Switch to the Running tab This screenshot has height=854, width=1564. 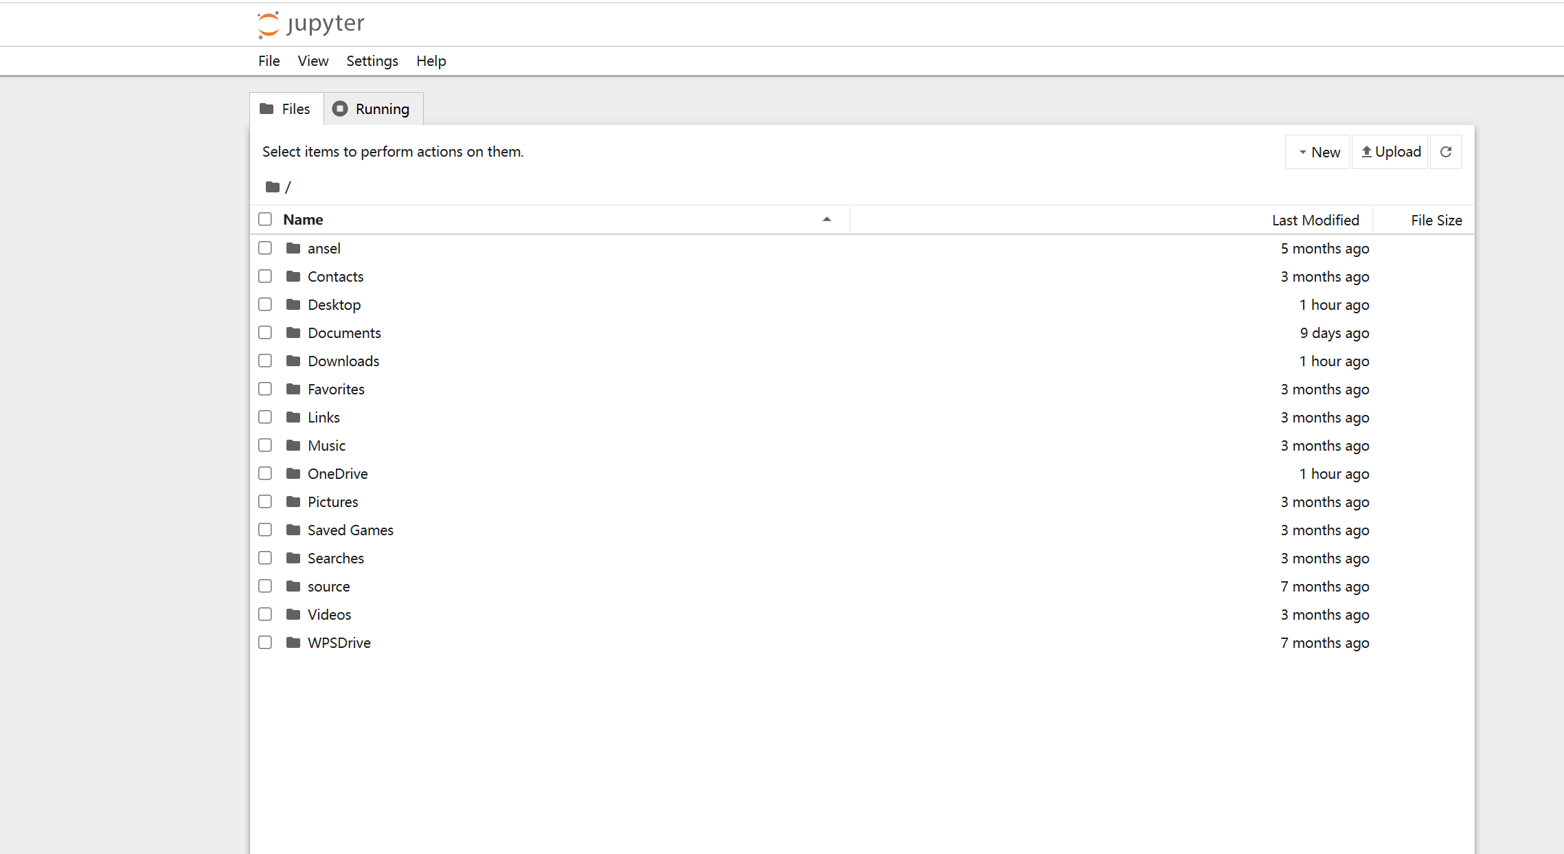[x=382, y=109]
